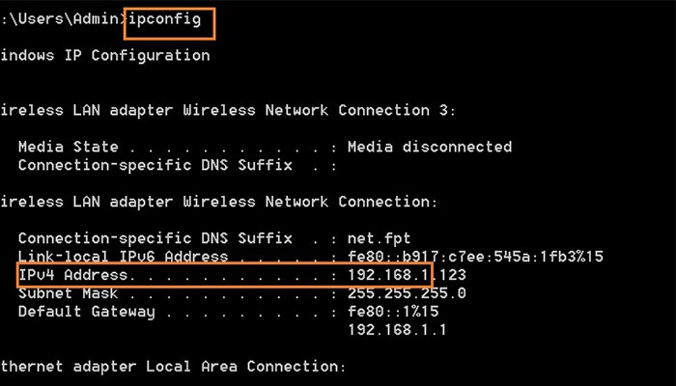Click the Ethernet adapter Local Area Connection line
The width and height of the screenshot is (676, 386).
[172, 367]
